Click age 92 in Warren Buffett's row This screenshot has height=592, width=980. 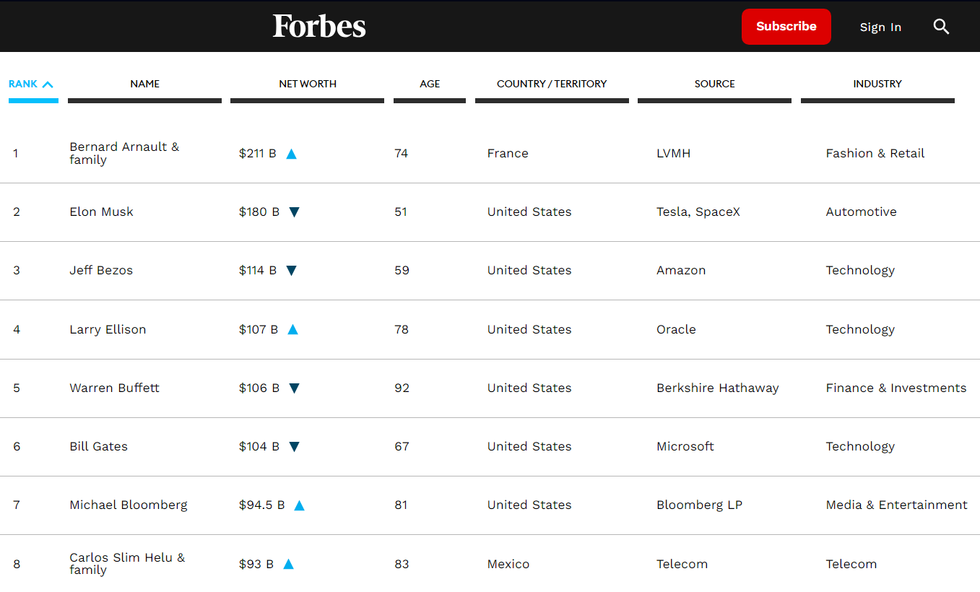(402, 388)
